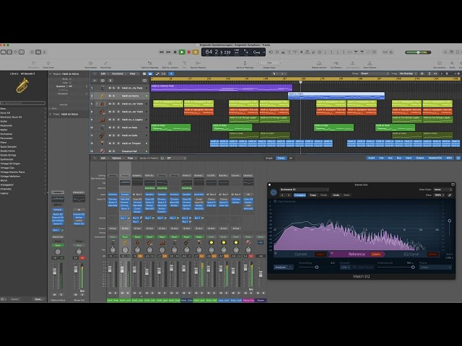Screen dimensions: 462x346
Task: Open Quick Help question mark button
Action: tap(15, 52)
